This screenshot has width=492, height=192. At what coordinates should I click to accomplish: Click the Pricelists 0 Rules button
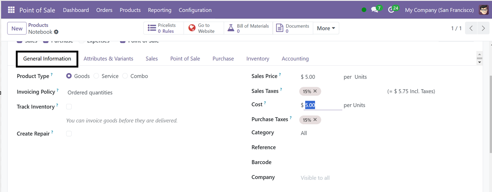pos(164,28)
